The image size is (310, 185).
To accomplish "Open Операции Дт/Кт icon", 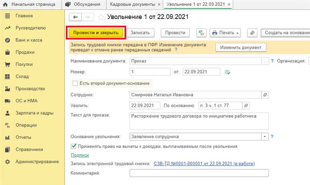I will coord(7,125).
